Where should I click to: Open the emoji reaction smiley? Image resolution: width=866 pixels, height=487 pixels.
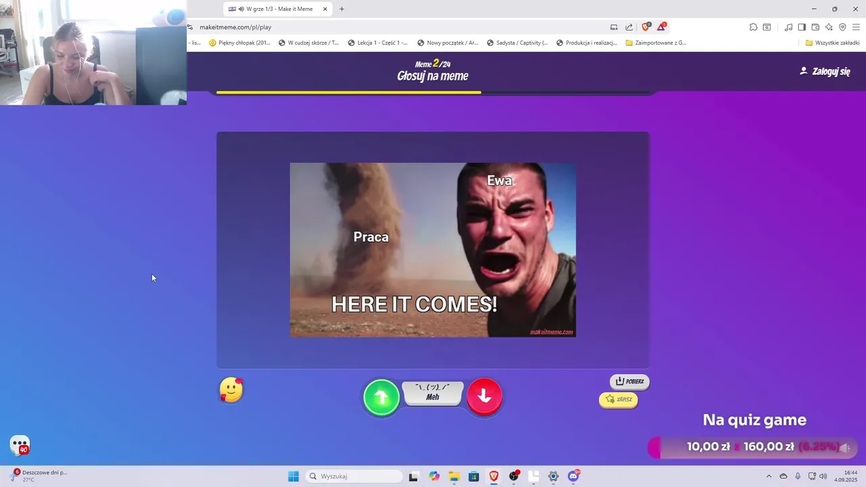click(x=231, y=390)
